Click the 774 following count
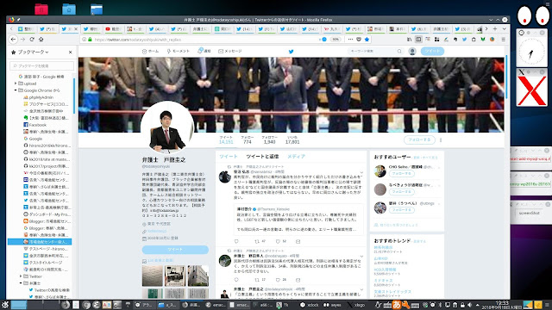552x310 pixels. [248, 139]
